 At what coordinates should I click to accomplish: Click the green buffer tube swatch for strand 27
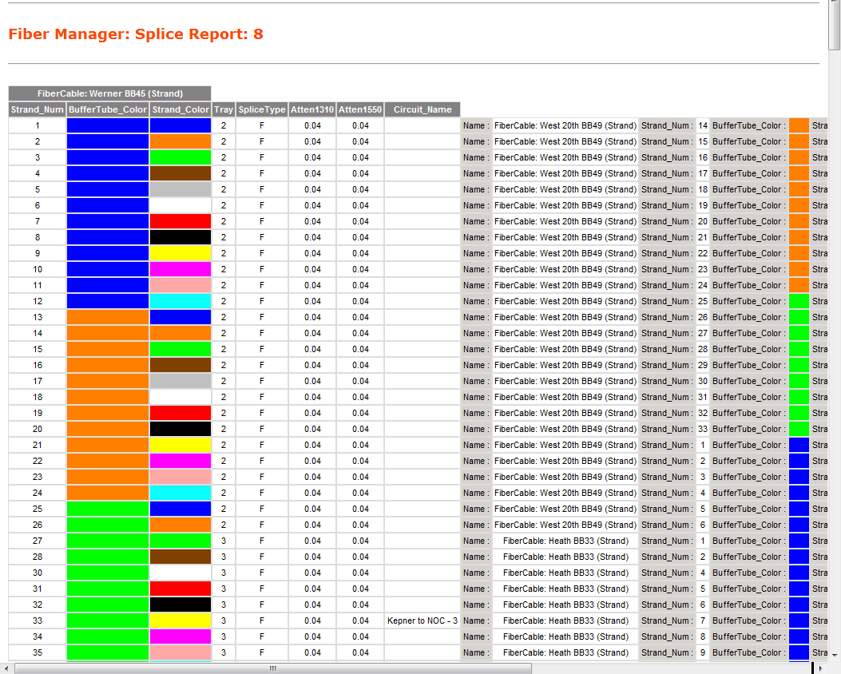108,541
